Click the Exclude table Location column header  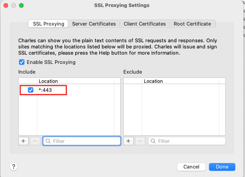181,81
